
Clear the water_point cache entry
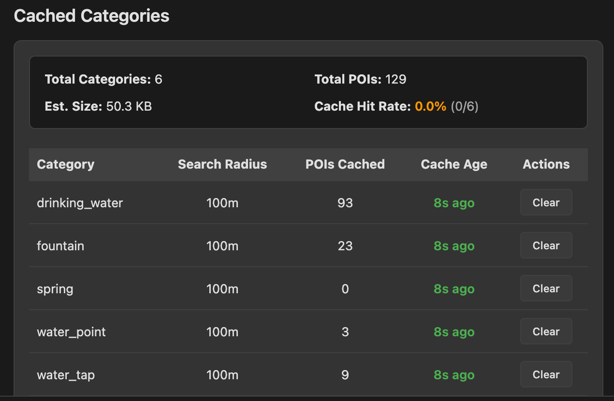(546, 331)
